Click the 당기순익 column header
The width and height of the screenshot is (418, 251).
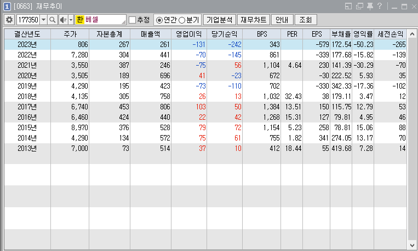click(225, 34)
